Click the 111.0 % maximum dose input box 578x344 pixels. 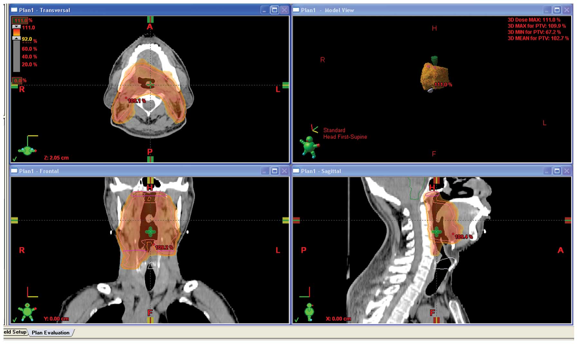tap(20, 20)
